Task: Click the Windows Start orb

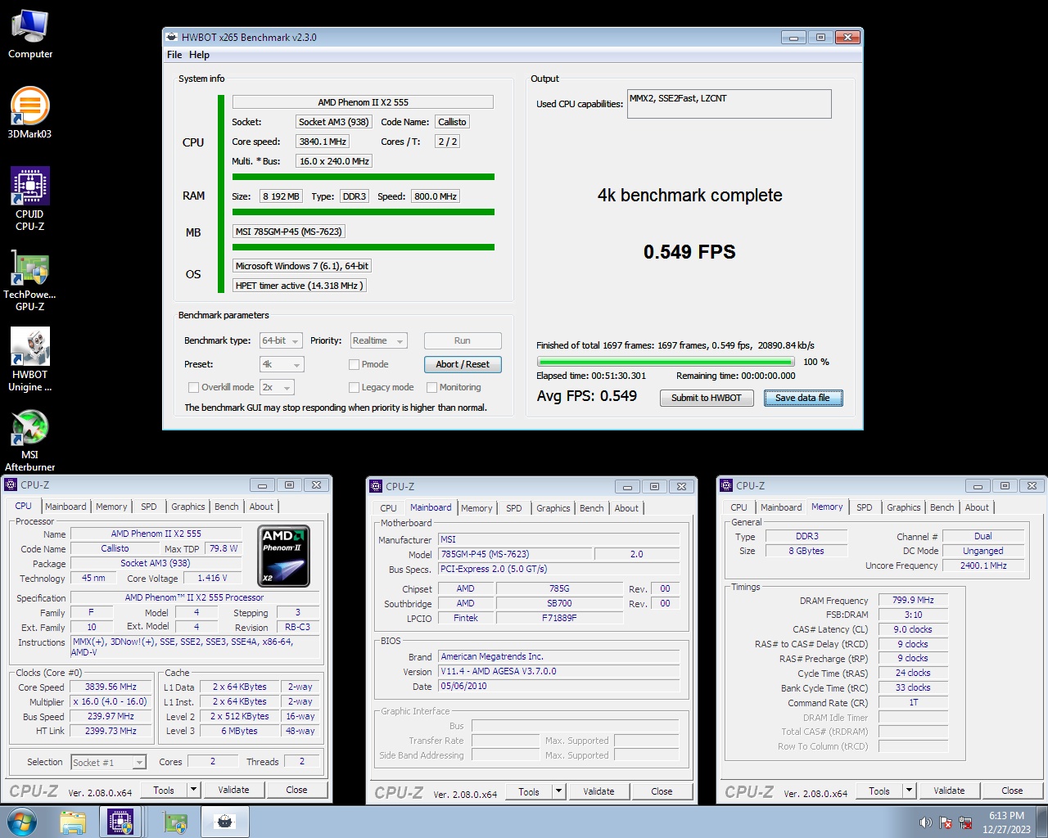Action: 22,822
